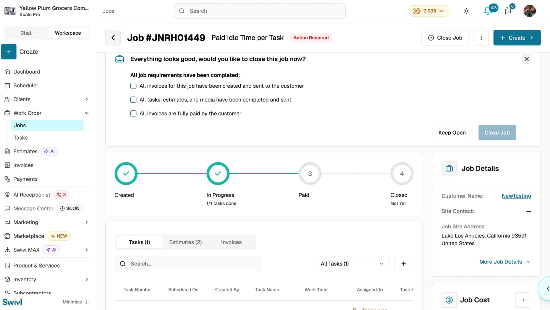This screenshot has width=550, height=310.
Task: Expand the Swivl MAX submenu chevron
Action: pyautogui.click(x=87, y=250)
